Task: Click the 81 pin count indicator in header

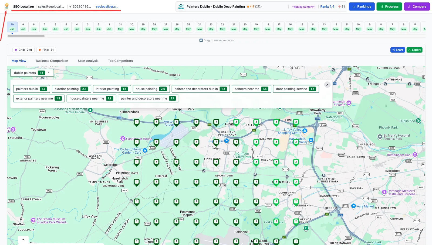Action: pyautogui.click(x=342, y=6)
